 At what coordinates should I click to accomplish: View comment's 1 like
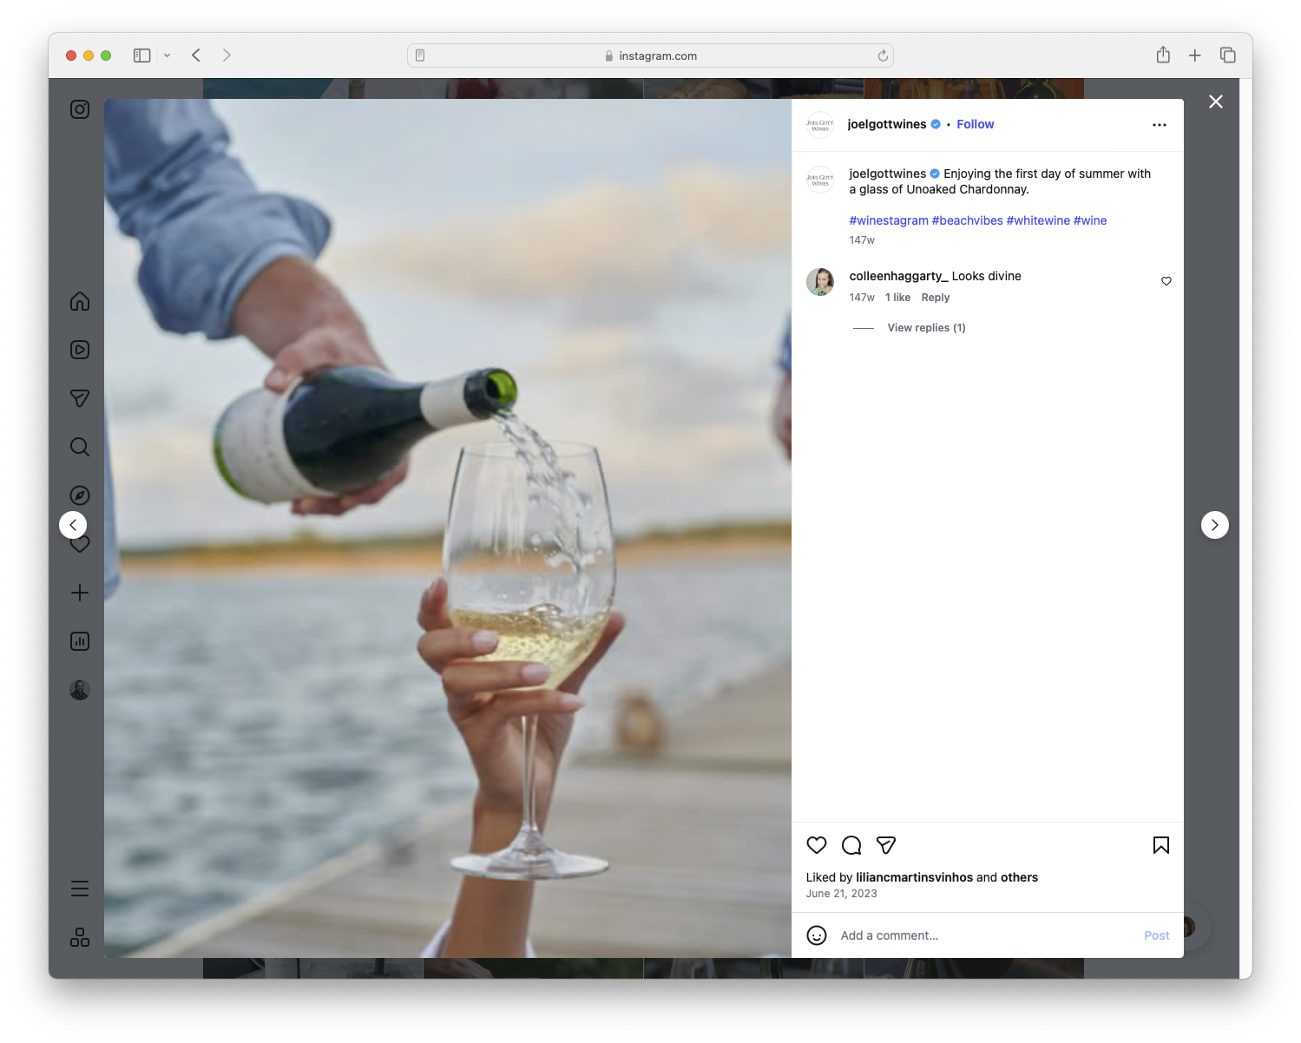pyautogui.click(x=898, y=298)
